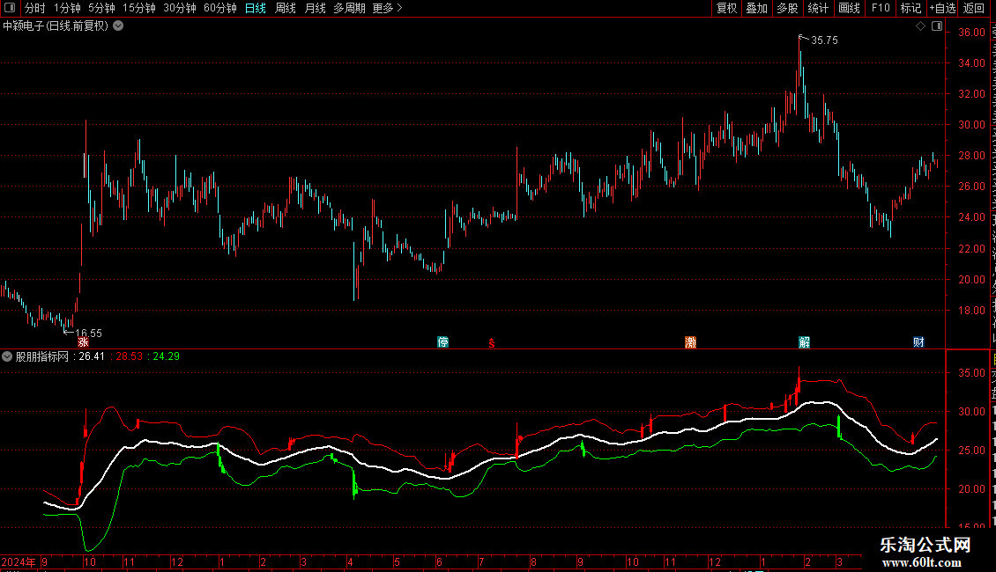Viewport: 996px width, 572px height.
Task: Open the F10 company info
Action: [881, 8]
